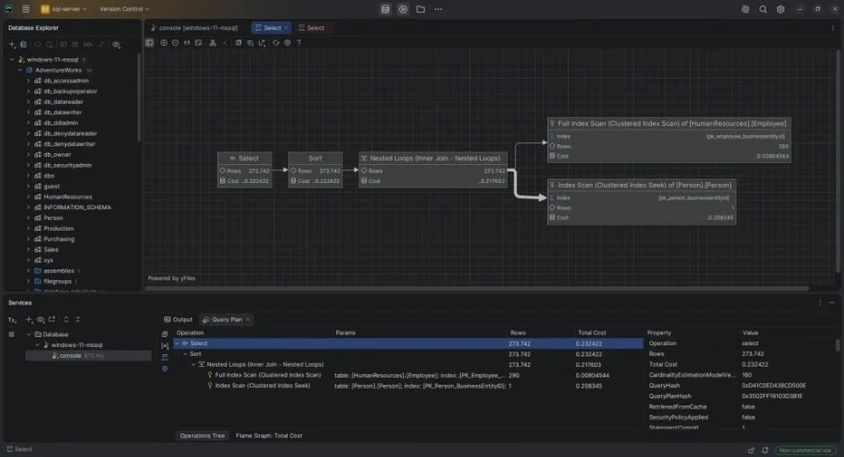The image size is (844, 457).
Task: Expand the Person schema
Action: pos(29,218)
